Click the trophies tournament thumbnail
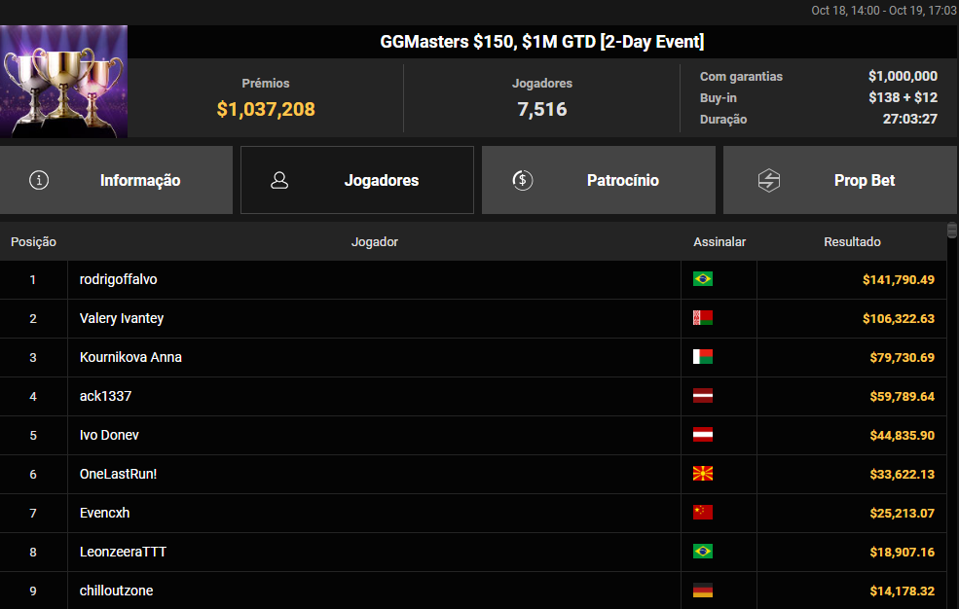The height and width of the screenshot is (609, 959). click(63, 82)
